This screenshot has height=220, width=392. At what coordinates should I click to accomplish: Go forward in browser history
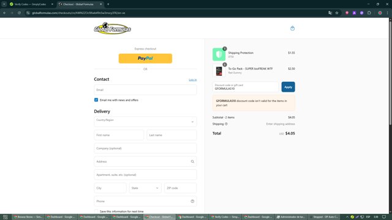(x=12, y=13)
